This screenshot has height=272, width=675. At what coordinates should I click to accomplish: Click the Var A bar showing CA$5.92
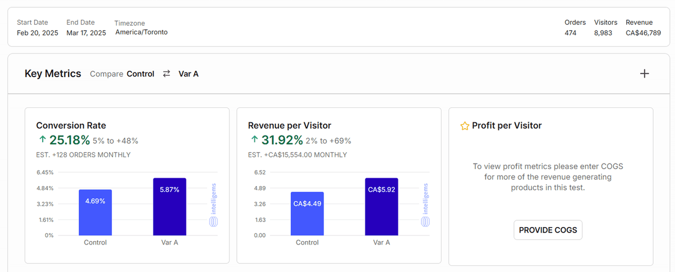pyautogui.click(x=381, y=207)
